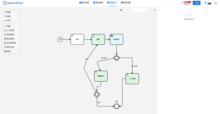The width and height of the screenshot is (220, 114).
Task: Click the user avatar icon
Action: 205,3
